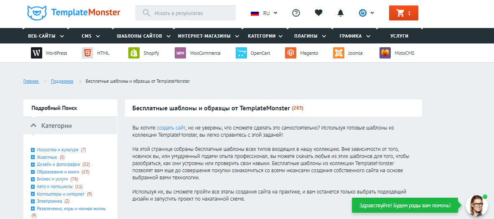Image resolution: width=494 pixels, height=219 pixels.
Task: Open Электроника category link
Action: 49,201
